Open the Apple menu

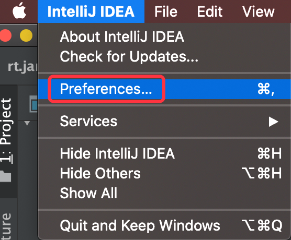pos(19,11)
